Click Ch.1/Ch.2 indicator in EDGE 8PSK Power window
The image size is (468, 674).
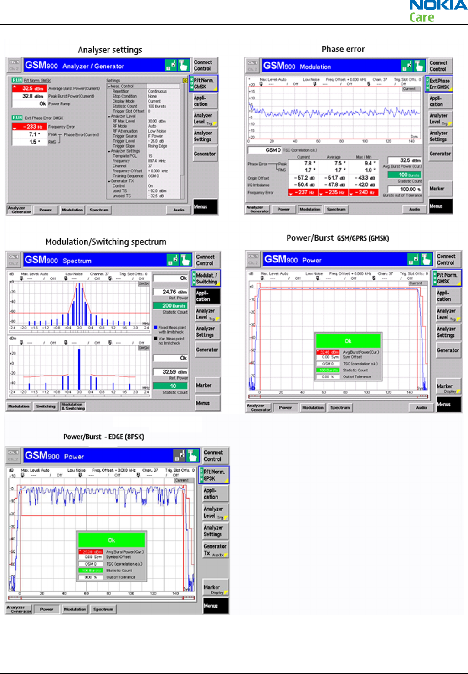(x=14, y=455)
